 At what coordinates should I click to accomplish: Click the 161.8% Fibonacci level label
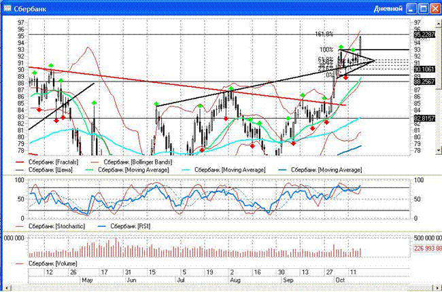coord(324,35)
